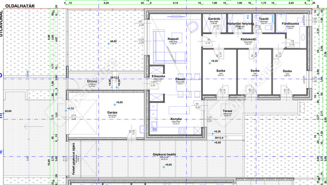Select the armchair symbol in the Nappali
The width and height of the screenshot is (327, 185).
click(x=192, y=27)
